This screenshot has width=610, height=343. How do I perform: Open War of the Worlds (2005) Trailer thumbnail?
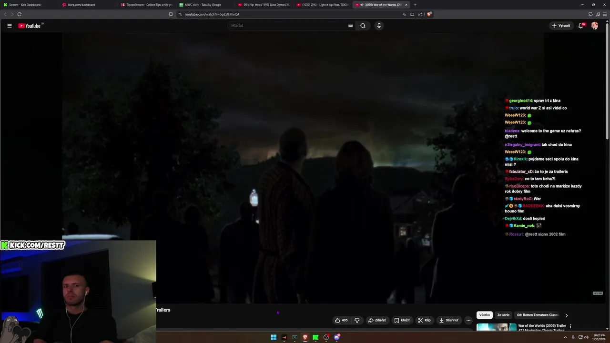(496, 327)
